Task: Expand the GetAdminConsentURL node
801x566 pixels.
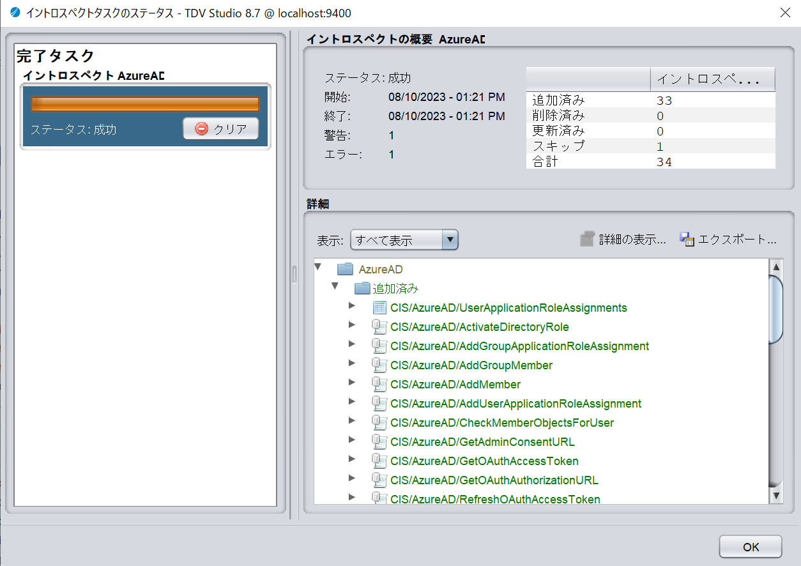Action: [x=352, y=440]
